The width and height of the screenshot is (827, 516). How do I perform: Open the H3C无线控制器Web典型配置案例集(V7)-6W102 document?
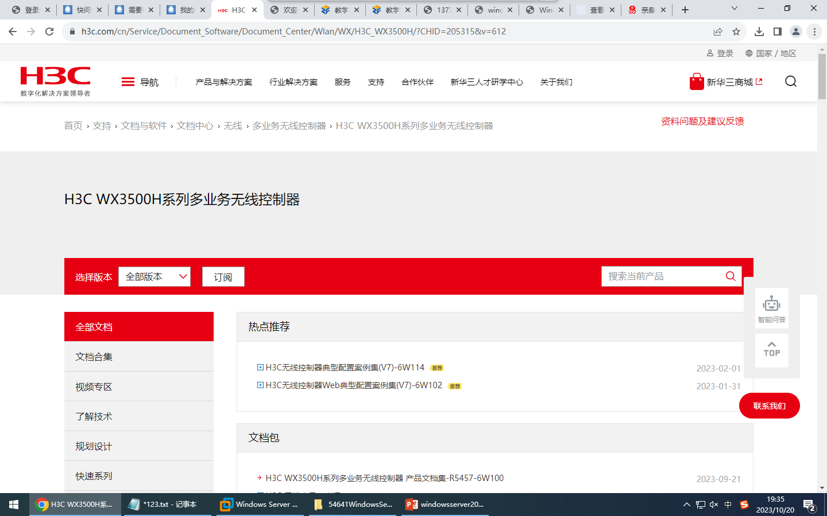click(354, 385)
